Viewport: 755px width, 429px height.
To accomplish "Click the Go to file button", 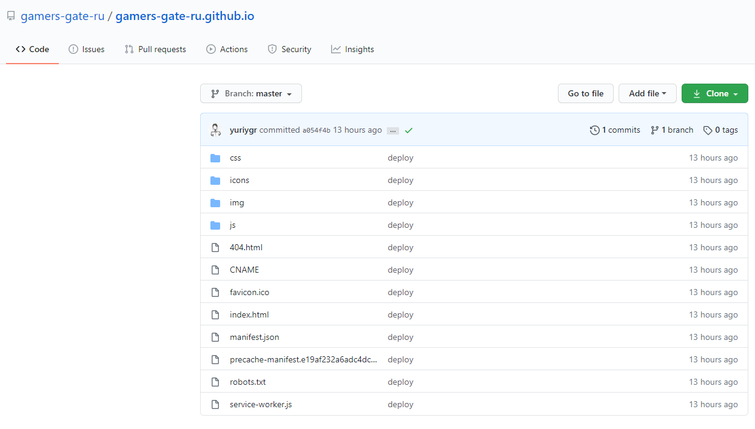I will pyautogui.click(x=586, y=94).
